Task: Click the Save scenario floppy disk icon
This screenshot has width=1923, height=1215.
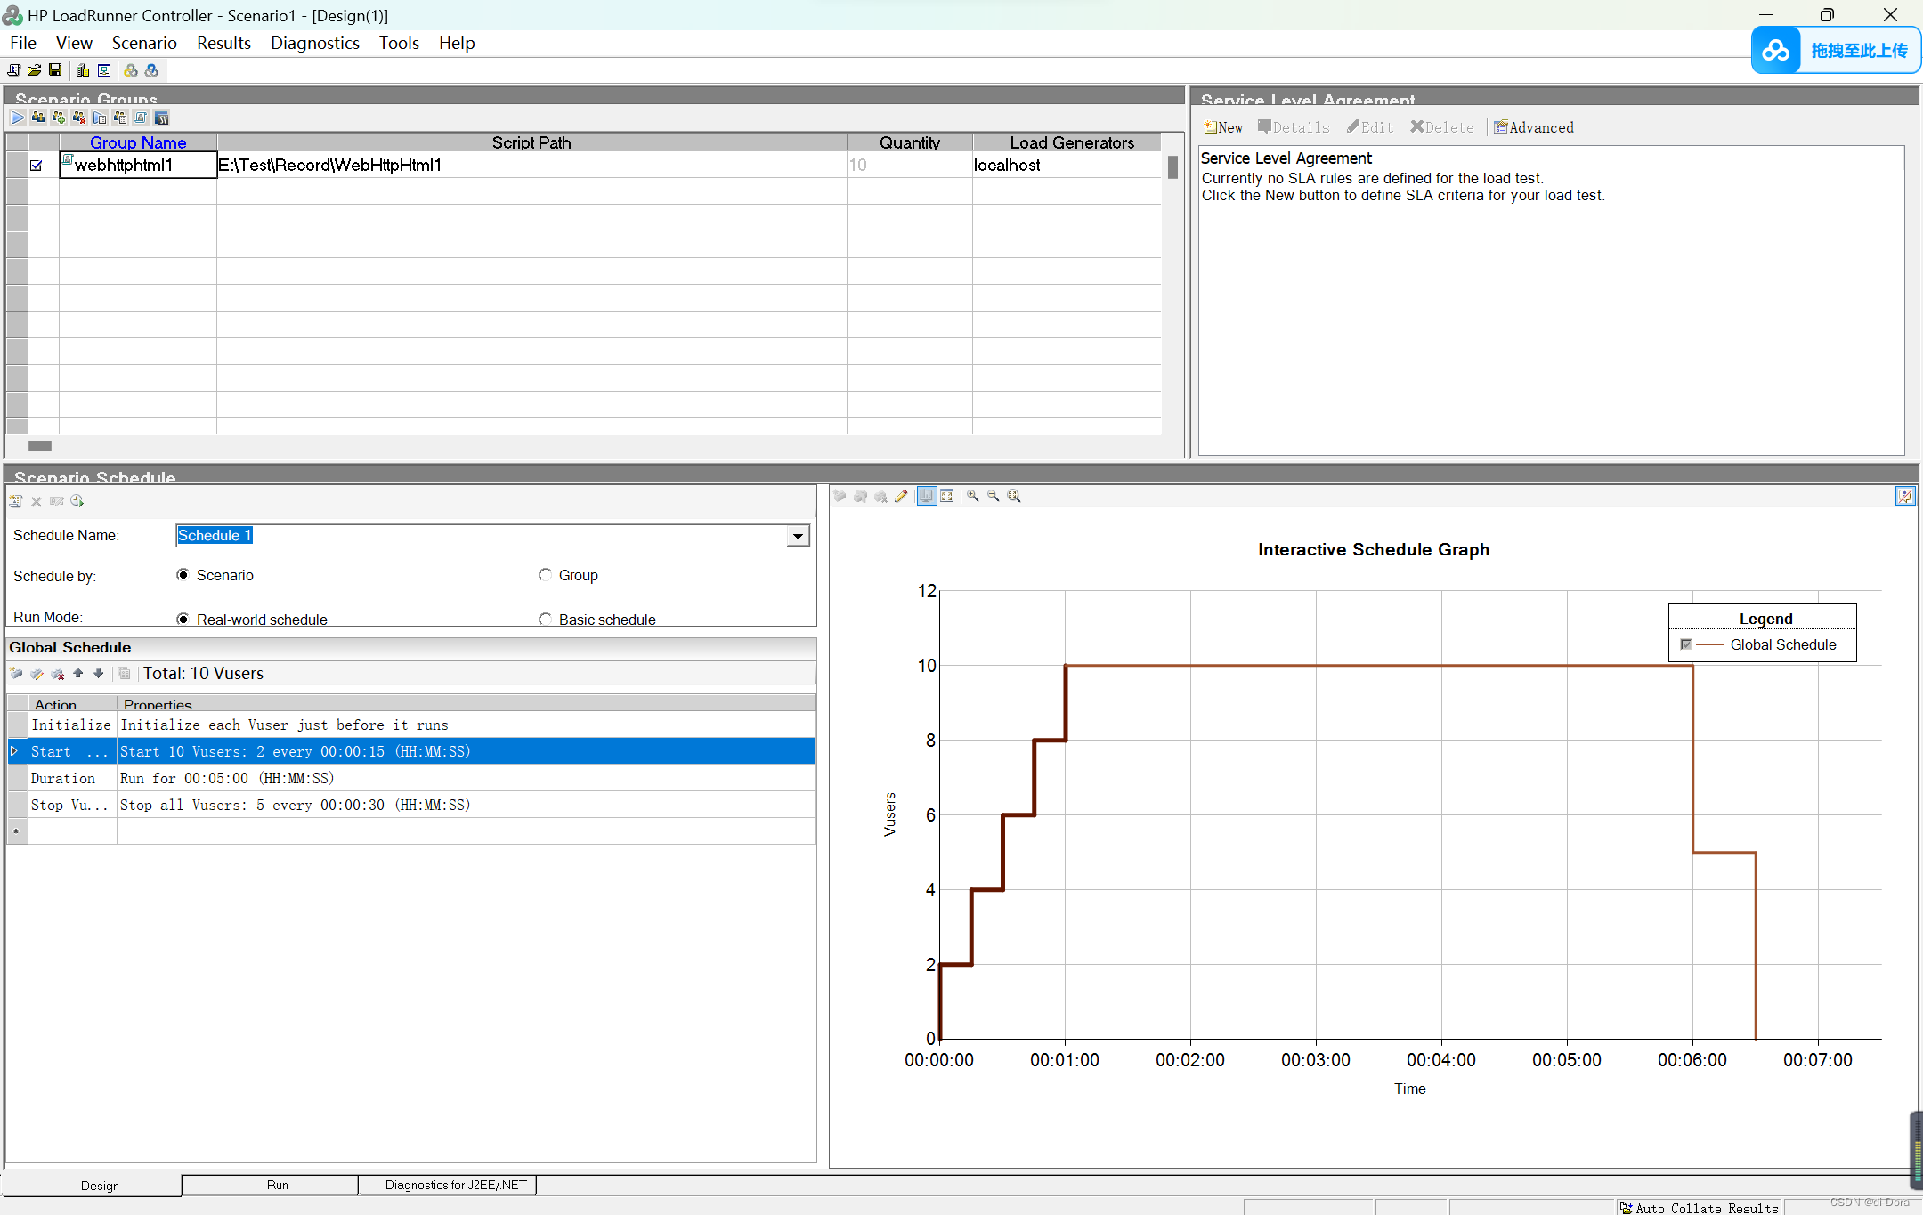Action: [55, 70]
